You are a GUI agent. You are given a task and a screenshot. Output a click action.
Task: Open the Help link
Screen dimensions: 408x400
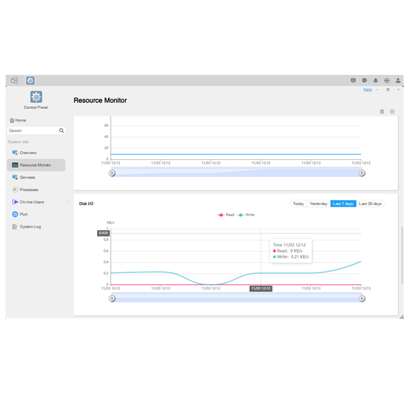pos(367,89)
